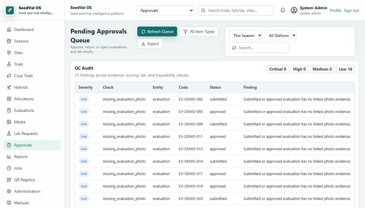Click the SeedVal OS leaf logo
Screen dimensions: 365x208
tap(10, 10)
